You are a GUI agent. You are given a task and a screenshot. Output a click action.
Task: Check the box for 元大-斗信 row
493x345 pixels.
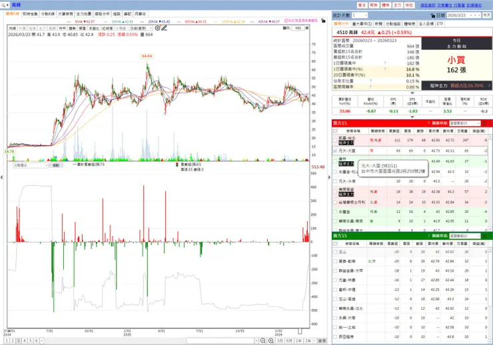[335, 181]
